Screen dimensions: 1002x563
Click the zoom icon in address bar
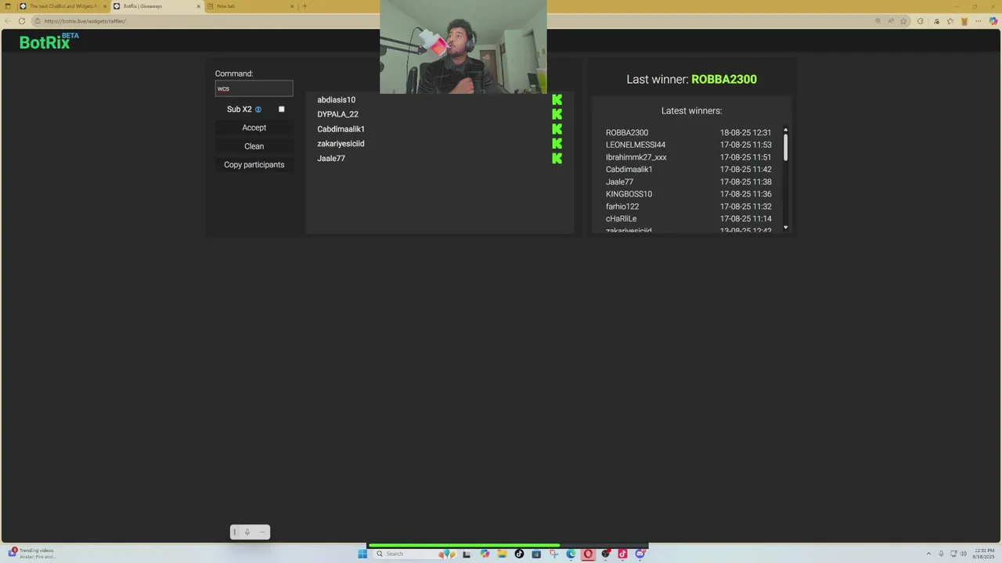[x=878, y=21]
